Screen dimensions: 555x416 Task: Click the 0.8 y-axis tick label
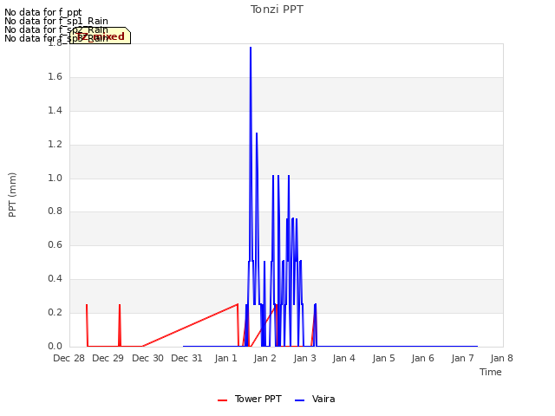[x=55, y=211]
